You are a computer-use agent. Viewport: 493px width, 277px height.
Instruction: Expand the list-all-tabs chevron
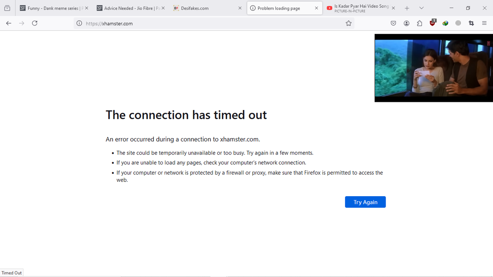coord(421,8)
